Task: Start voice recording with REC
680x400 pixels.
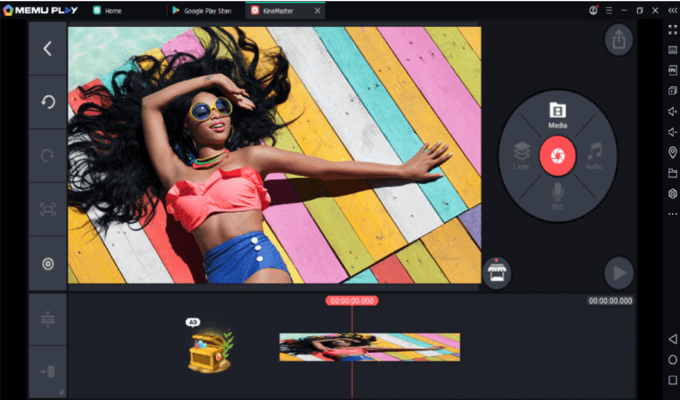Action: 557,197
